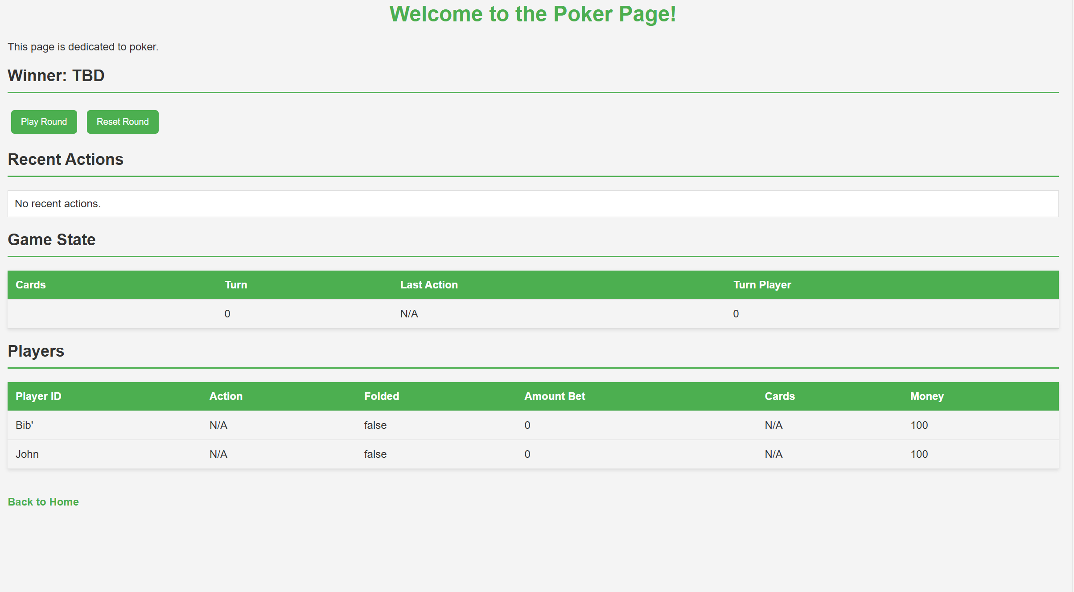The height and width of the screenshot is (592, 1074).
Task: Click the Money column header
Action: (x=927, y=396)
